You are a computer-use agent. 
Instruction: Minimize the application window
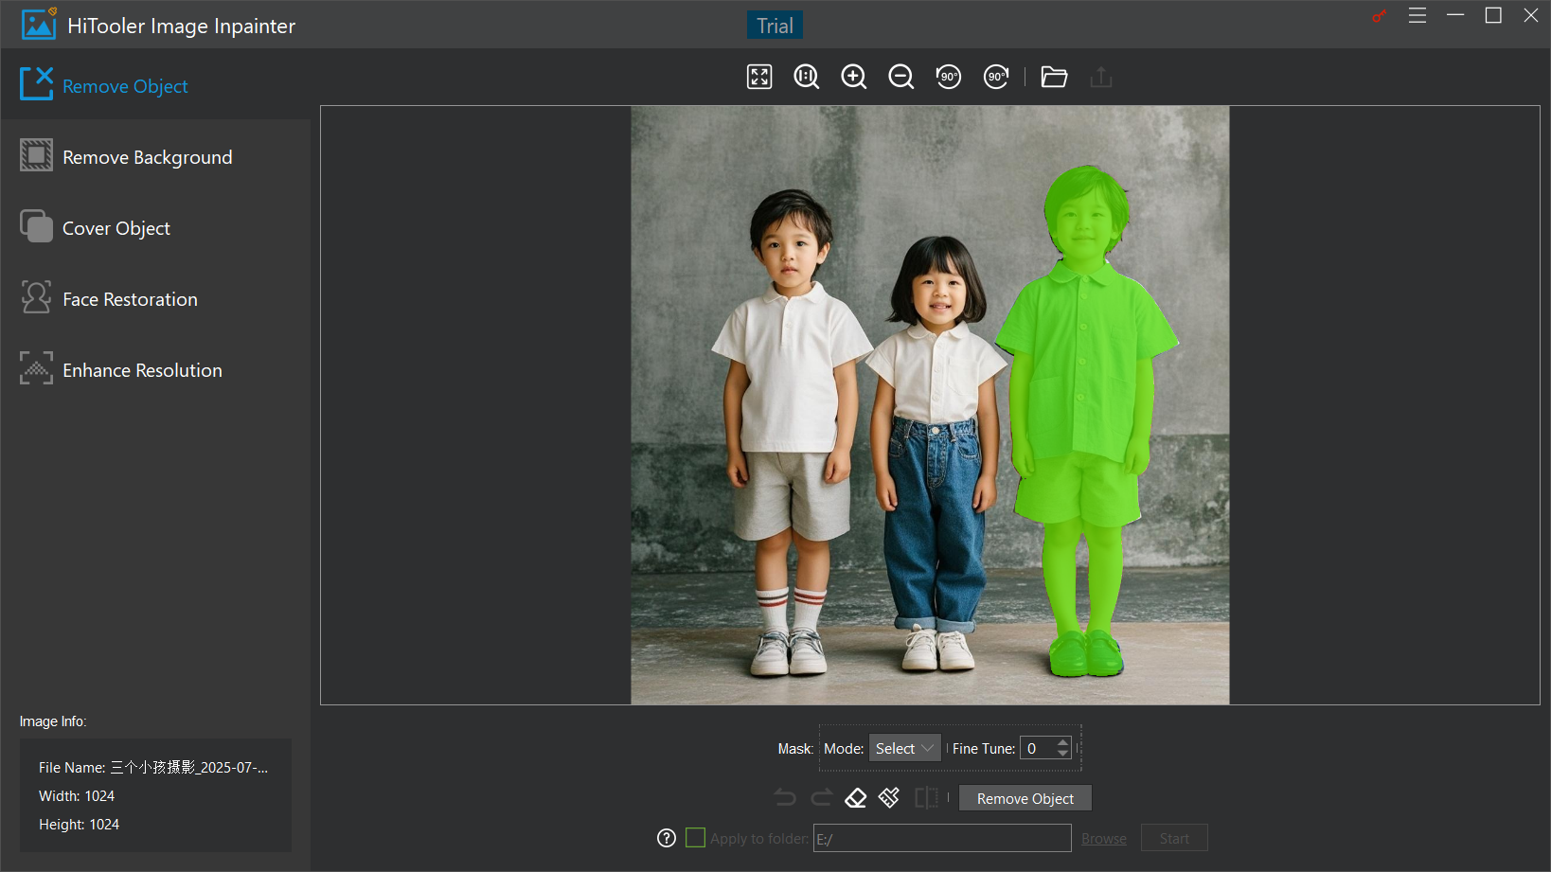pyautogui.click(x=1455, y=16)
